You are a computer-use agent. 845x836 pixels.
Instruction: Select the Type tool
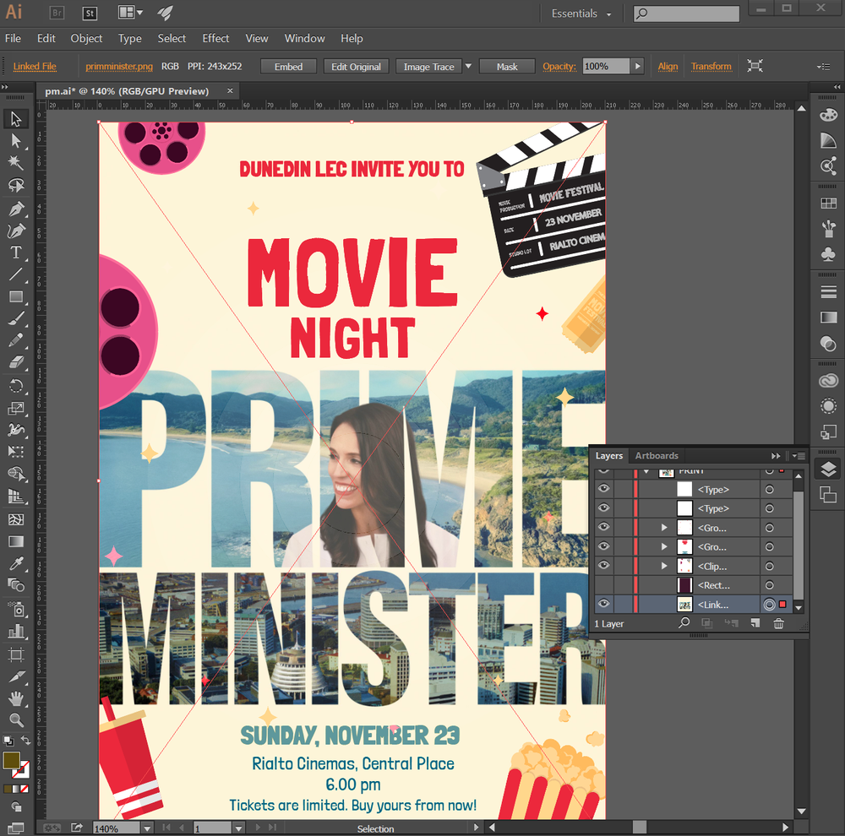point(15,252)
